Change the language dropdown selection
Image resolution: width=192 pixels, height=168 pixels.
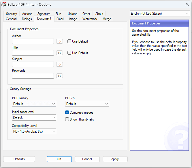click(159, 14)
